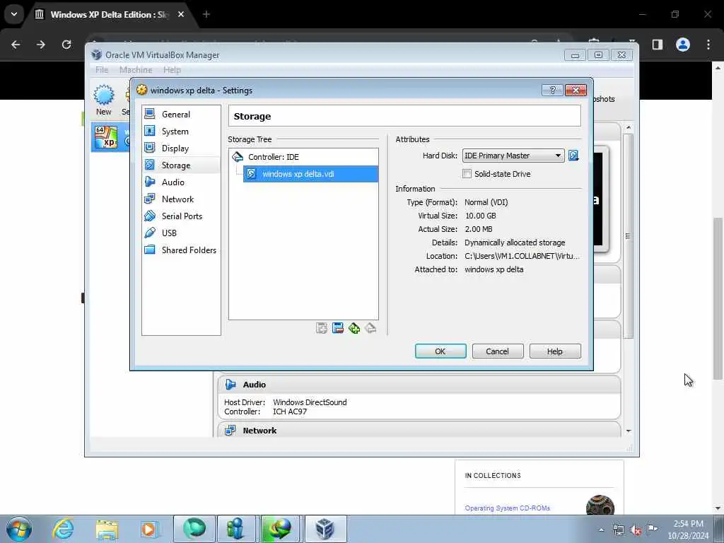Image resolution: width=724 pixels, height=543 pixels.
Task: Click the '10.00 GB' virtual size value
Action: pos(480,216)
